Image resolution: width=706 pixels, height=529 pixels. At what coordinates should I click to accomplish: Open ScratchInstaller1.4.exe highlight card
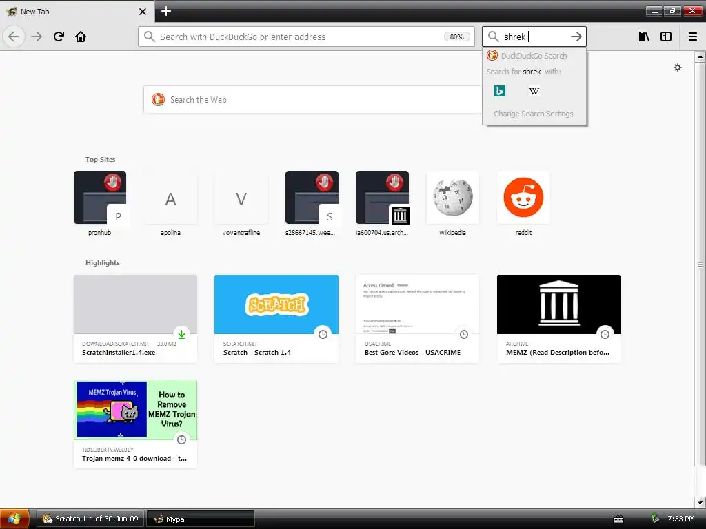click(136, 318)
